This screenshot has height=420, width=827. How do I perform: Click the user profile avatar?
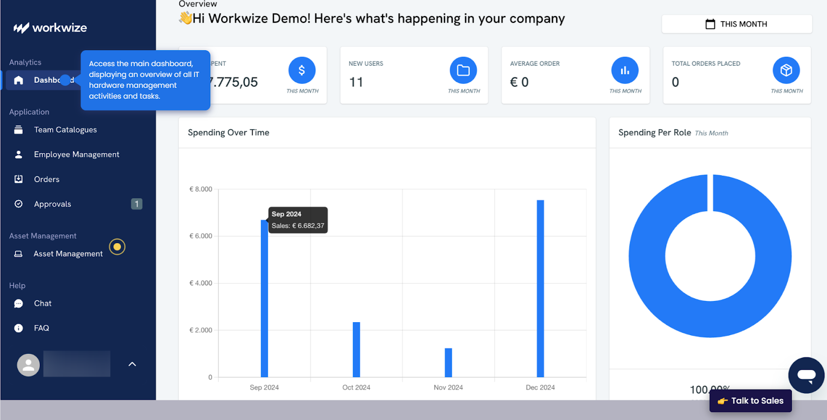click(x=28, y=365)
